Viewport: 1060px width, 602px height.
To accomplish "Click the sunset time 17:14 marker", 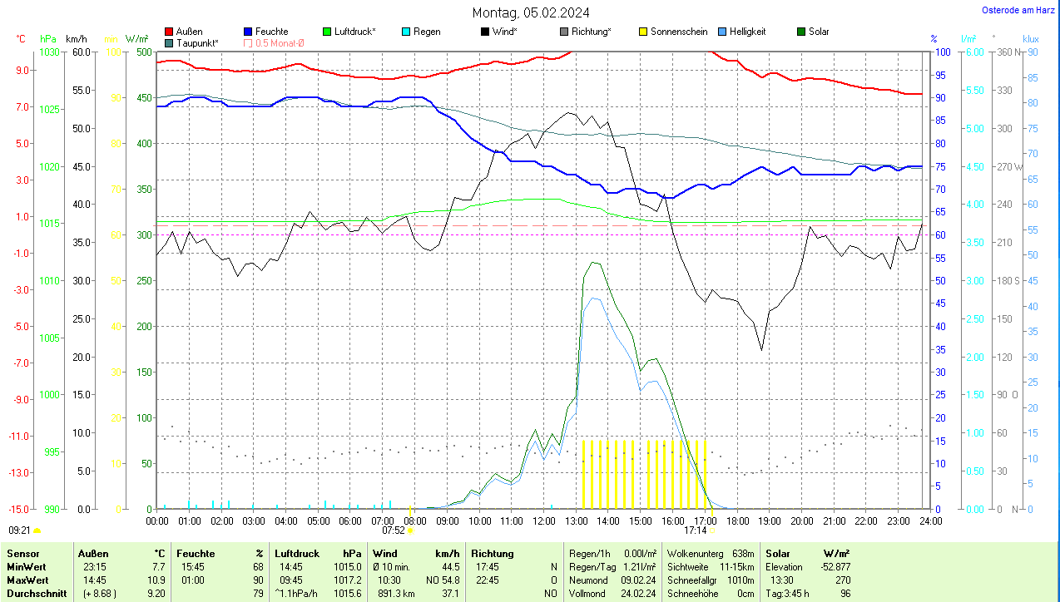I will 696,530.
